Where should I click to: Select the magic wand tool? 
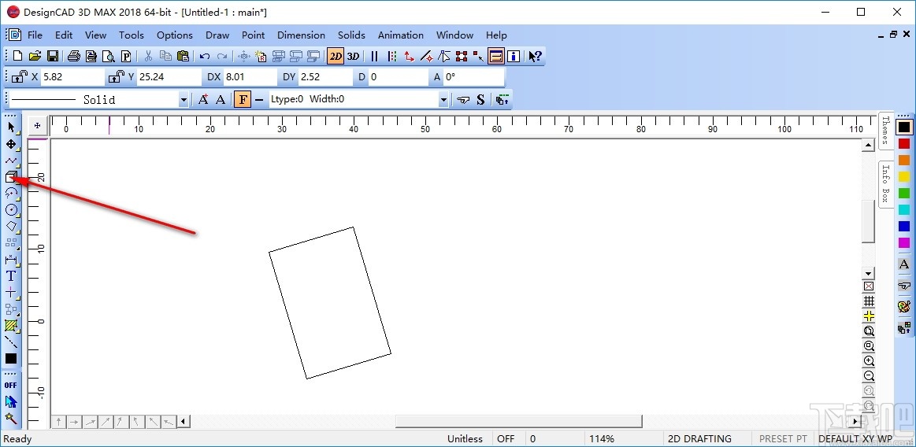(11, 418)
